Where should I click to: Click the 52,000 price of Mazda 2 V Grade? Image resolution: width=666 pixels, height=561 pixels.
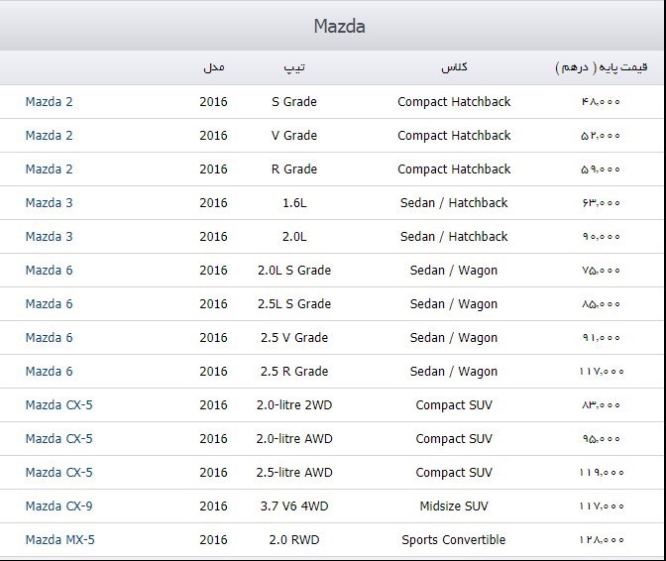point(602,136)
